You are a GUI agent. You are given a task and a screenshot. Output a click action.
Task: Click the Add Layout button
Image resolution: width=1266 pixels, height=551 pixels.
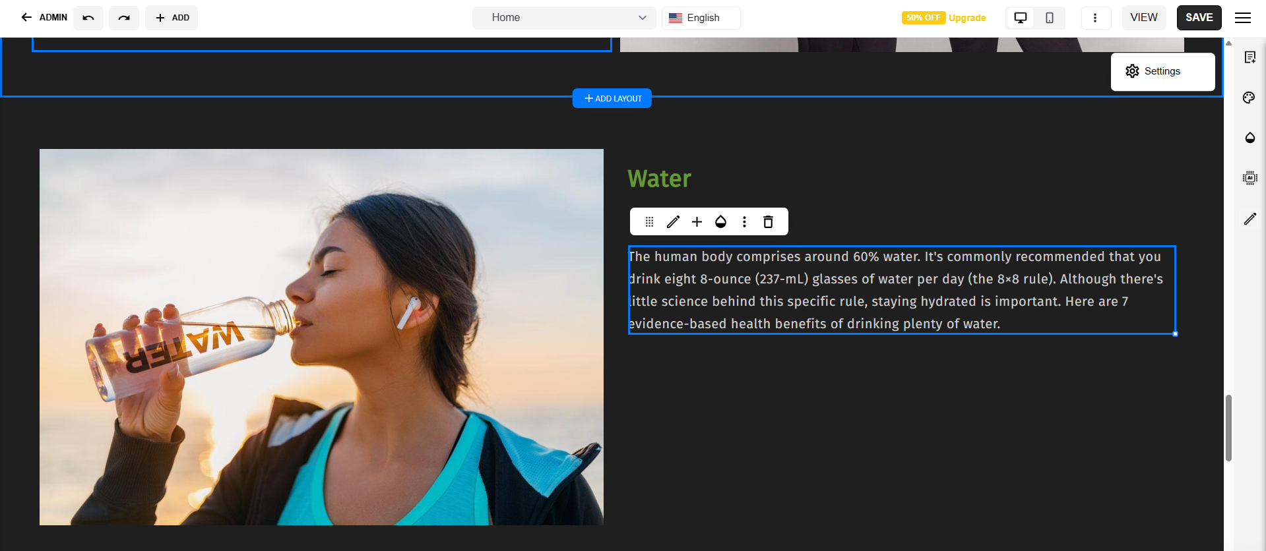612,98
